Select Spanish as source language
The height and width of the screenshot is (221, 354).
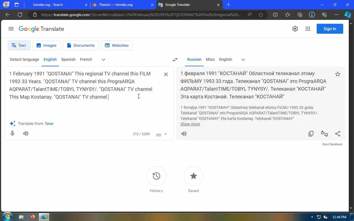point(68,59)
